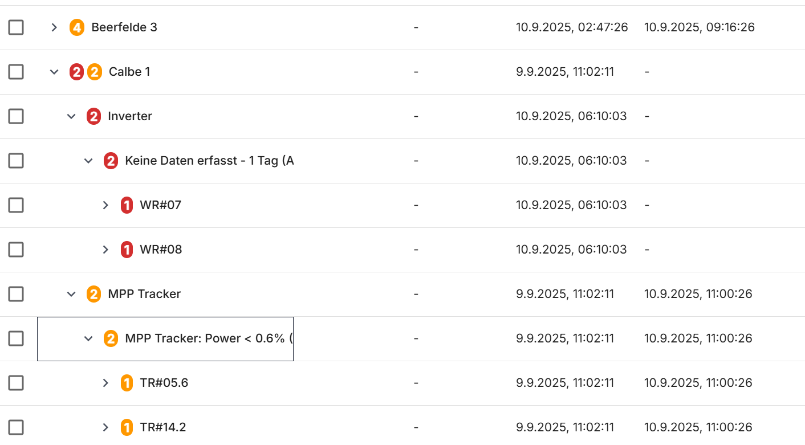The width and height of the screenshot is (805, 445).
Task: Click the orange 1 badge beside TR#05.6
Action: (x=127, y=383)
